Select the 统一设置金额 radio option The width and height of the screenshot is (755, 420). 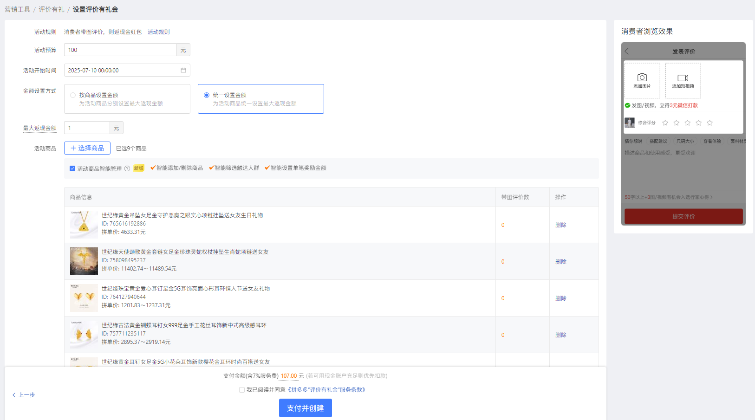207,95
